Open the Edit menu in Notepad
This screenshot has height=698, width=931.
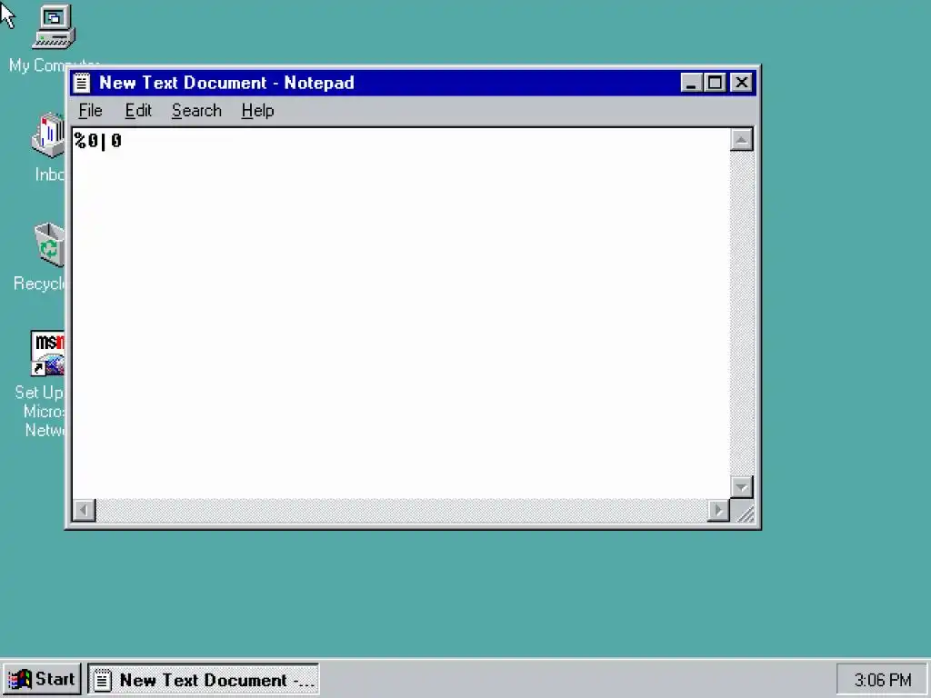point(138,111)
